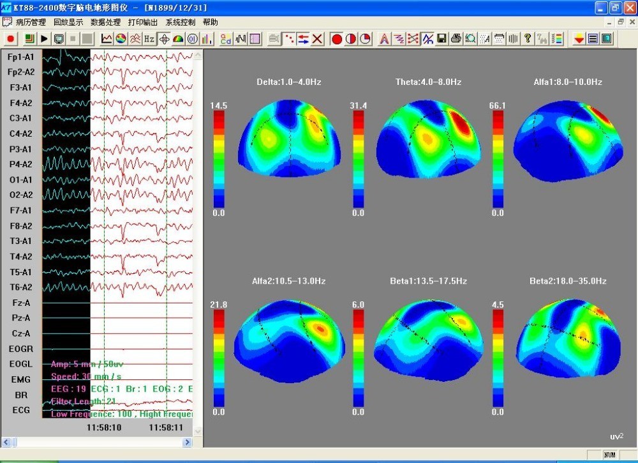The width and height of the screenshot is (638, 463).
Task: Print the report using the printer icon
Action: click(x=454, y=39)
